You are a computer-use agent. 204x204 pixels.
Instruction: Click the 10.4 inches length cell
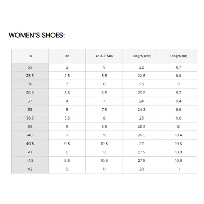pyautogui.click(x=179, y=135)
